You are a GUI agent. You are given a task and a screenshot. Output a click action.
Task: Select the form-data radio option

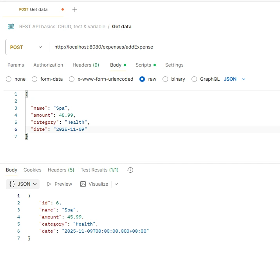(x=34, y=79)
